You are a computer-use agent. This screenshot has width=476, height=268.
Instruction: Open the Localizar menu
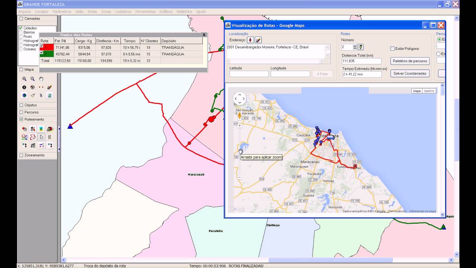(42, 12)
